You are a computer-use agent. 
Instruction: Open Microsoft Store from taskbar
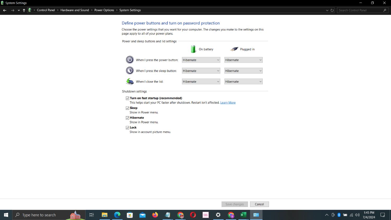tap(130, 215)
